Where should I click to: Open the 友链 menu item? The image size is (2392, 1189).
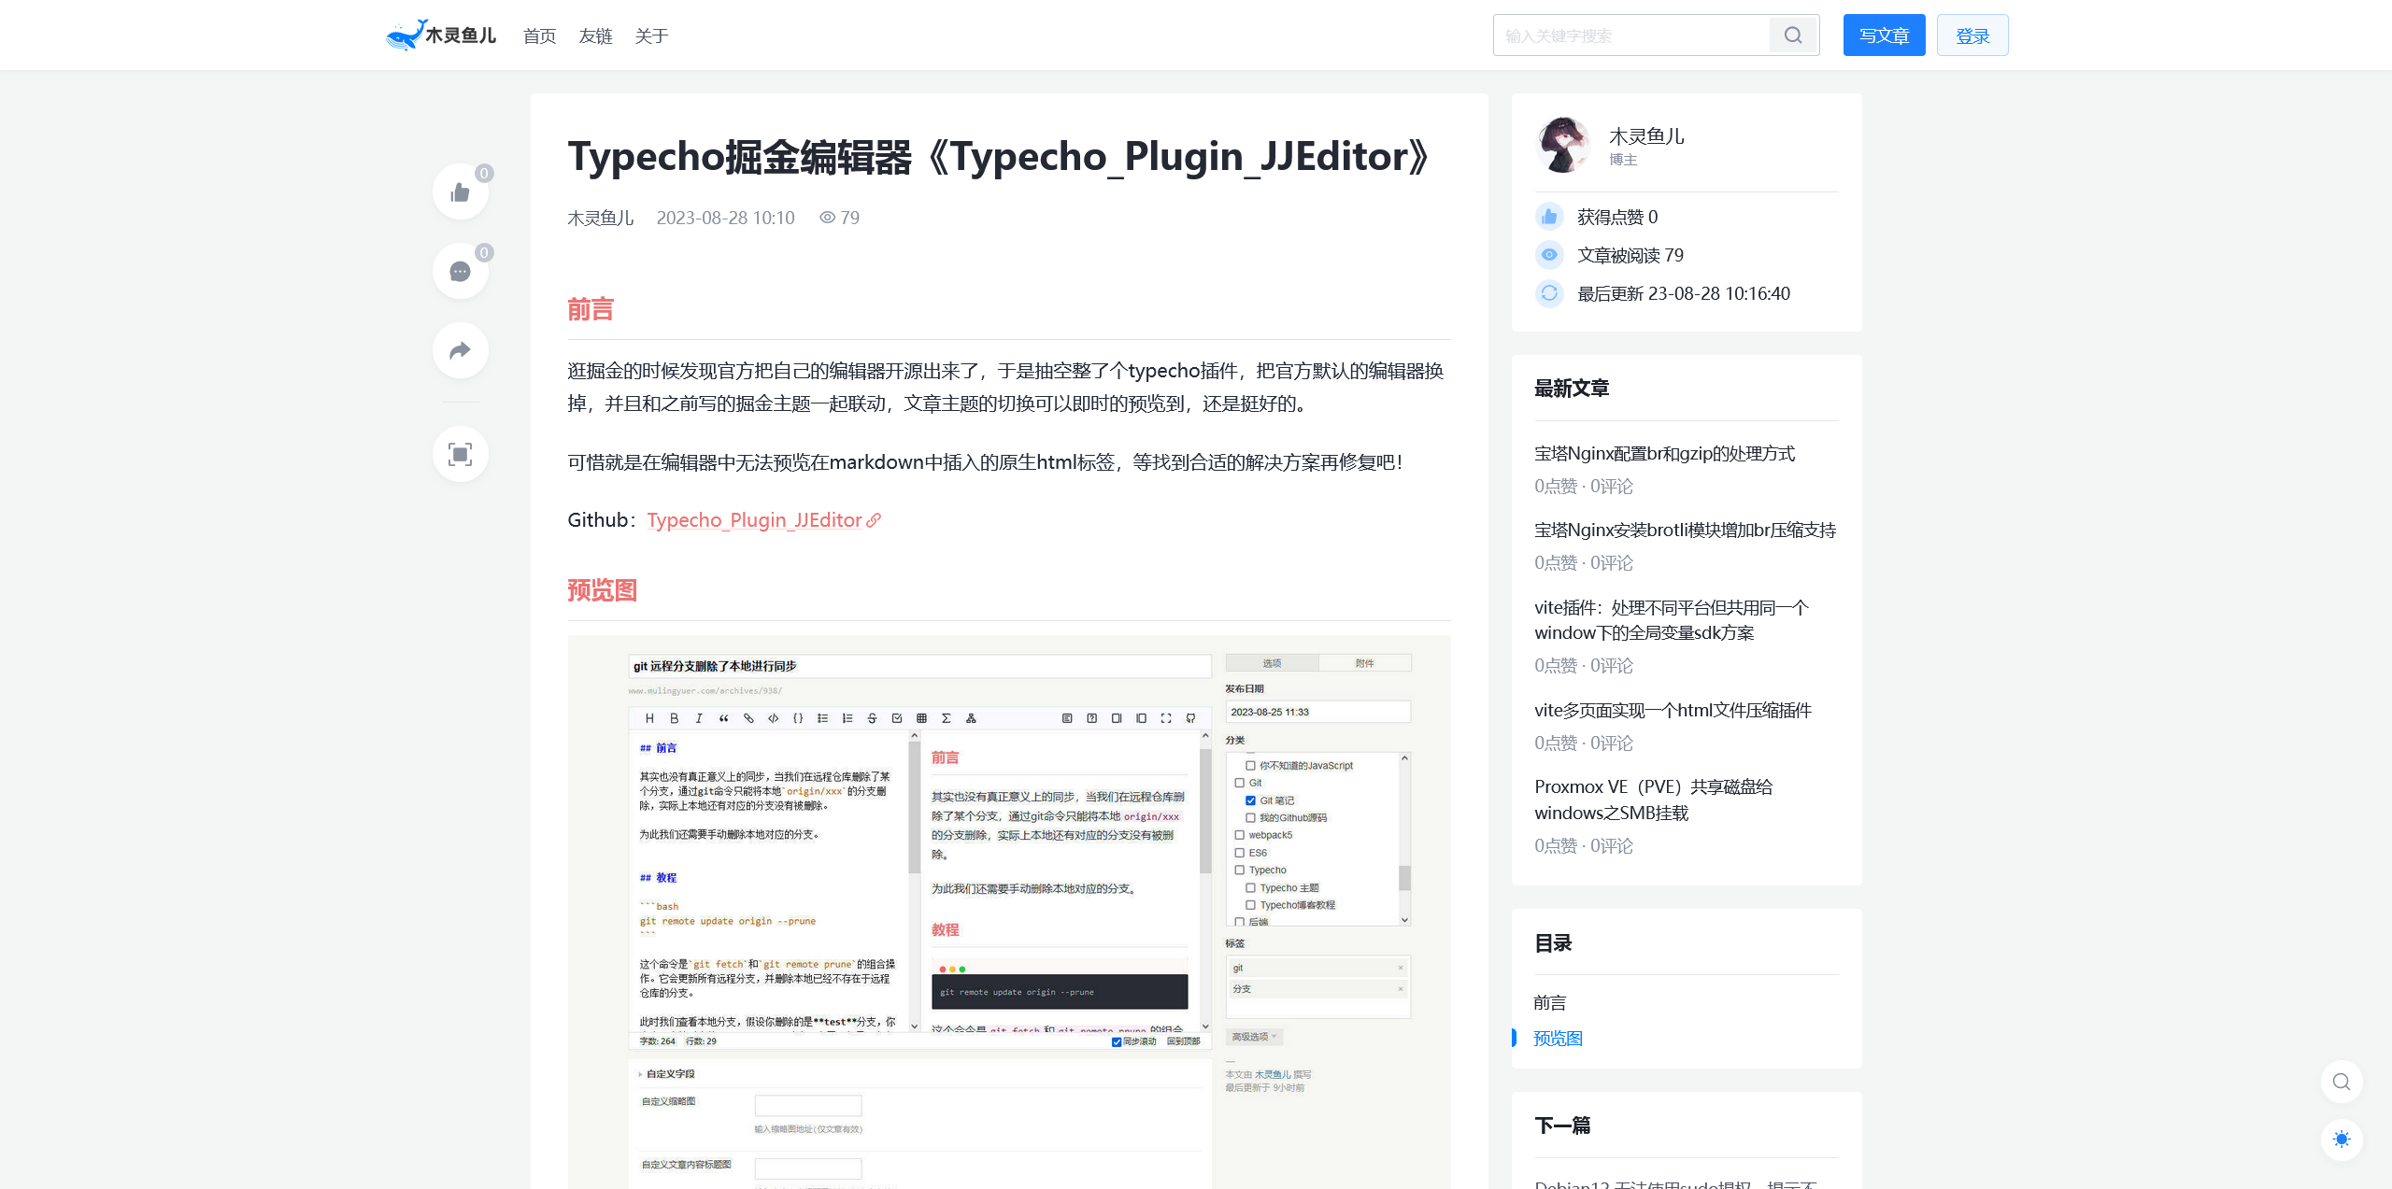coord(595,36)
